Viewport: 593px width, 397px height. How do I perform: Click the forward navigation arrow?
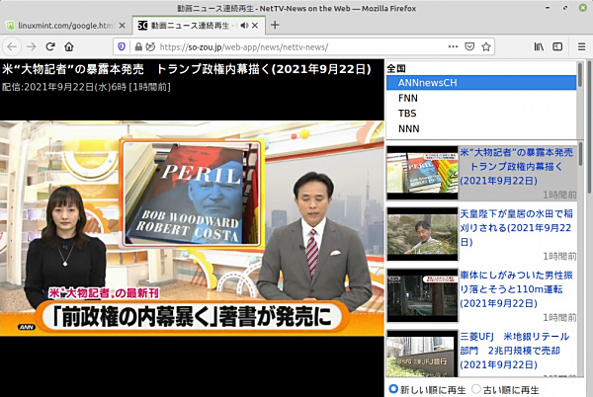(x=32, y=46)
